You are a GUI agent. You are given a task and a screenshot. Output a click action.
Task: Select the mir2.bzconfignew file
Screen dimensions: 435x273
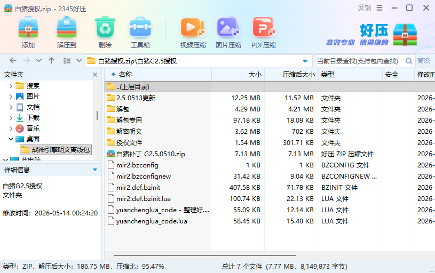tap(270, 176)
